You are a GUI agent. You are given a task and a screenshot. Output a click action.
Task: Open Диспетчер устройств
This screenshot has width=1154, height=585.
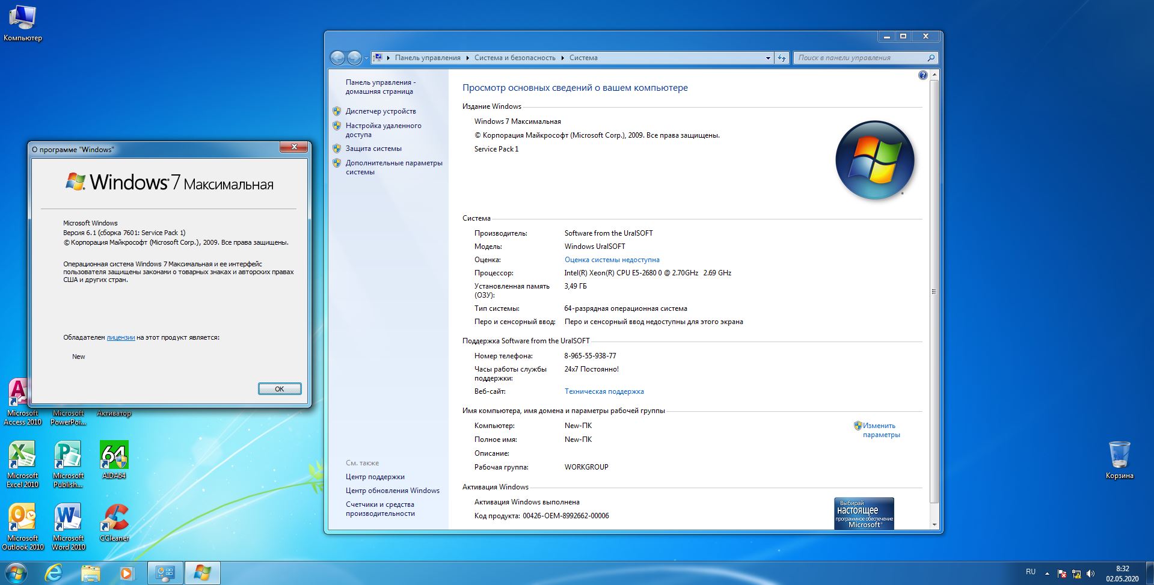[381, 111]
